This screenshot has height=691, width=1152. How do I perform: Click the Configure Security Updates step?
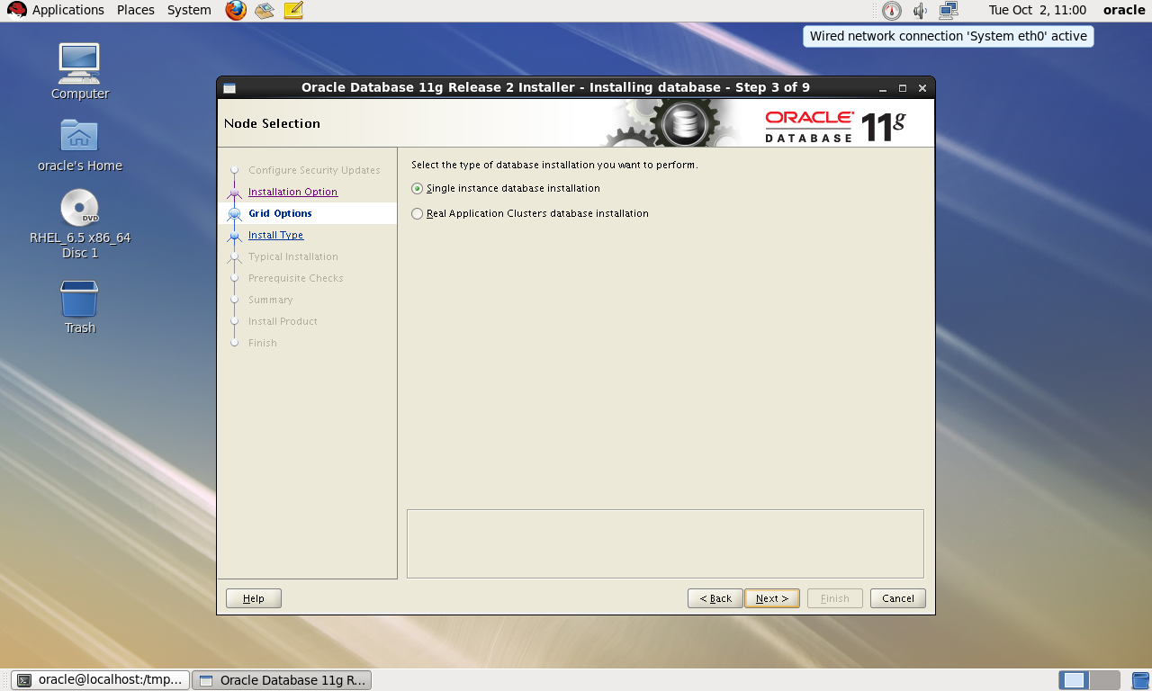point(314,170)
